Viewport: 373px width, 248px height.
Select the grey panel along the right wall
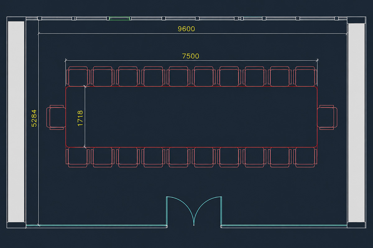click(x=356, y=123)
